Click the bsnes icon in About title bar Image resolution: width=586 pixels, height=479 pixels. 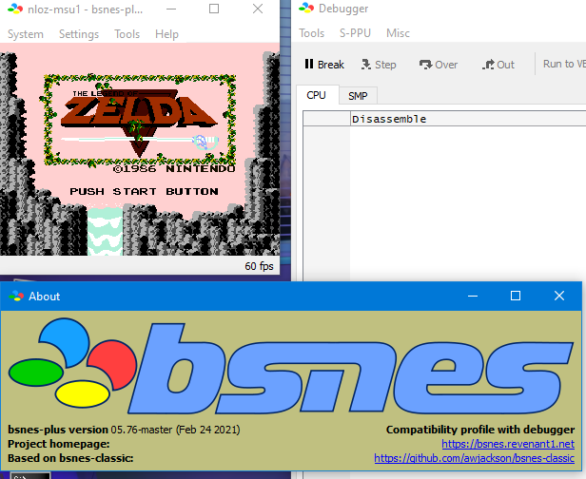tap(16, 297)
